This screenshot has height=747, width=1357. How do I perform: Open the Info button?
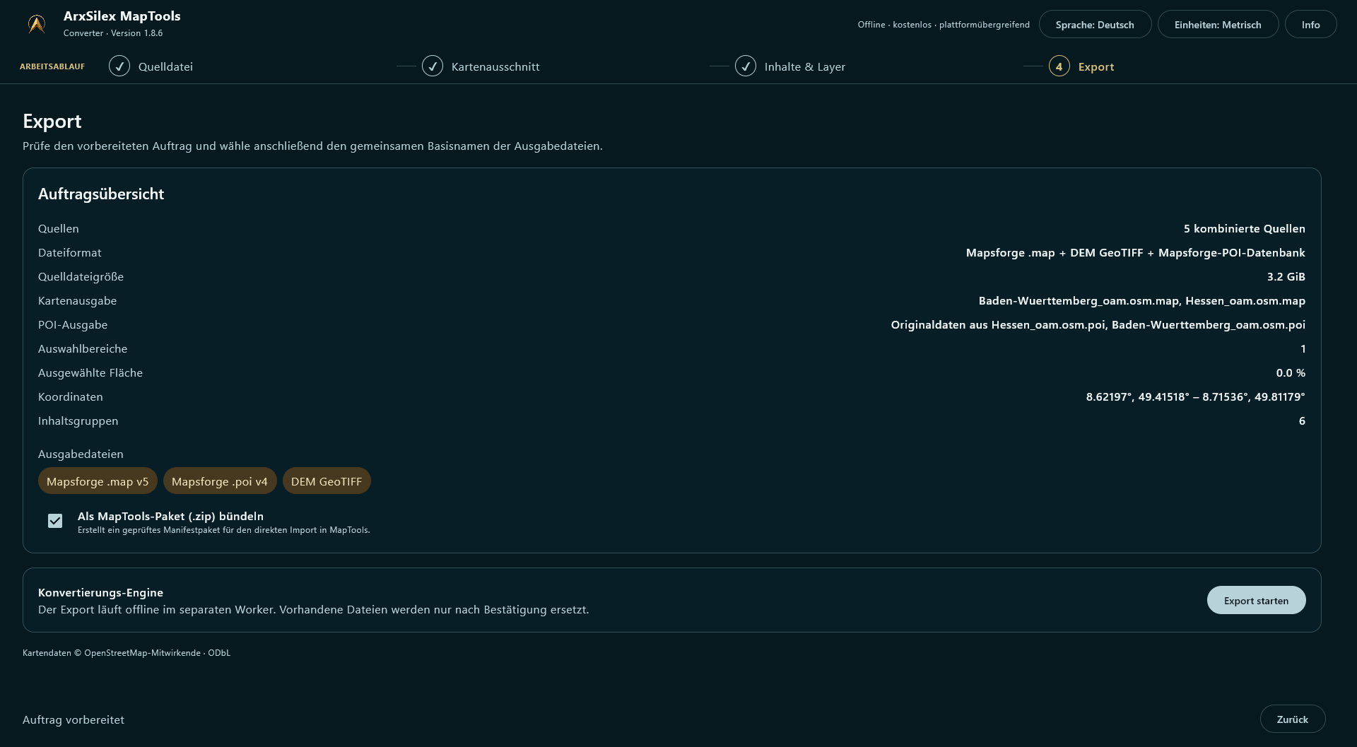coord(1310,25)
